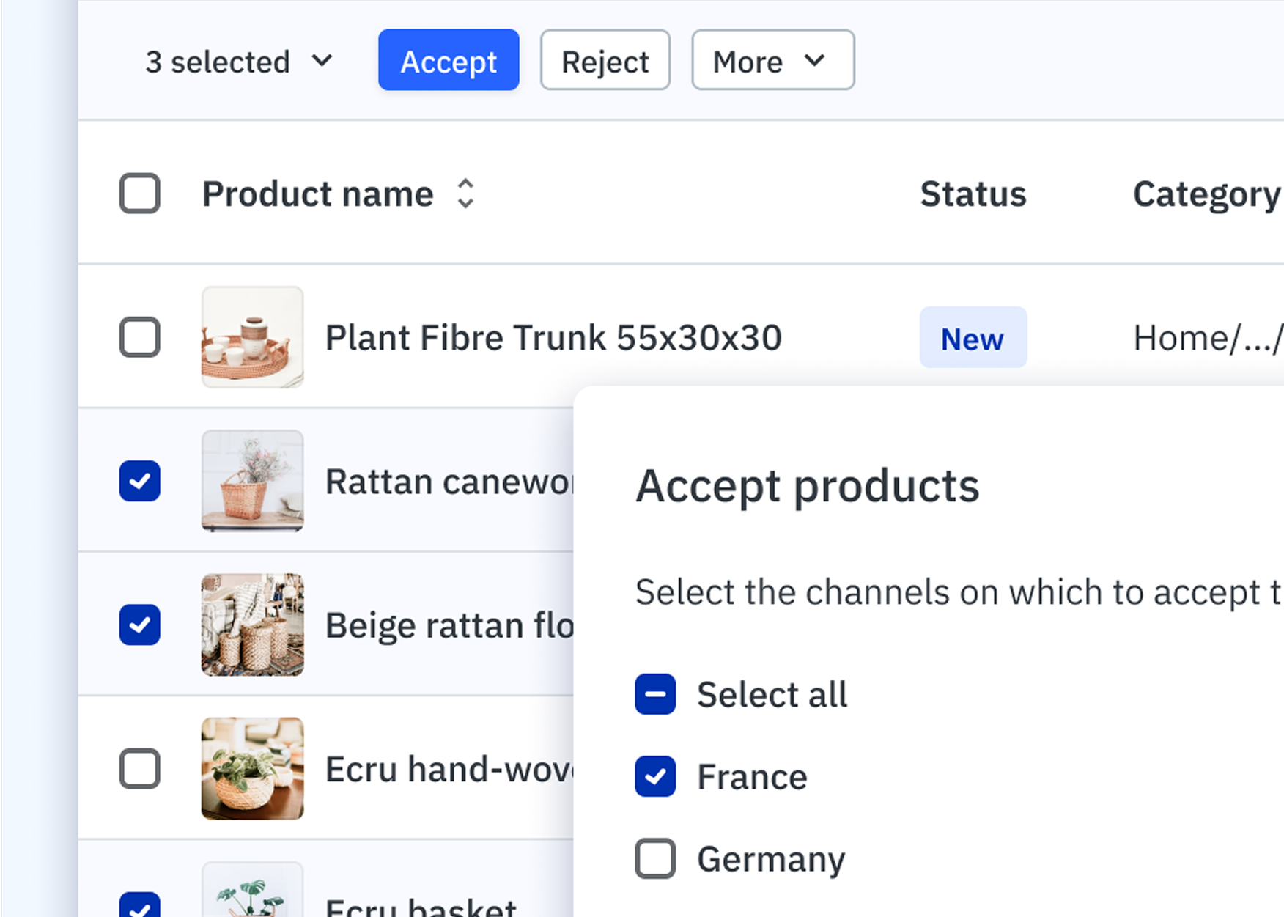Click the Rattan canework basket thumbnail
This screenshot has width=1284, height=917.
coord(252,481)
